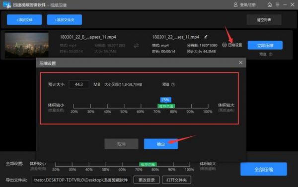Edit output filename with pencil icon
The width and height of the screenshot is (298, 187).
click(206, 37)
